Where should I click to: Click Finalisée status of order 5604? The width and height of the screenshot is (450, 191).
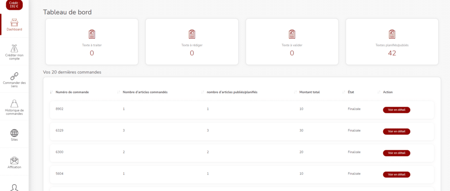click(x=354, y=173)
